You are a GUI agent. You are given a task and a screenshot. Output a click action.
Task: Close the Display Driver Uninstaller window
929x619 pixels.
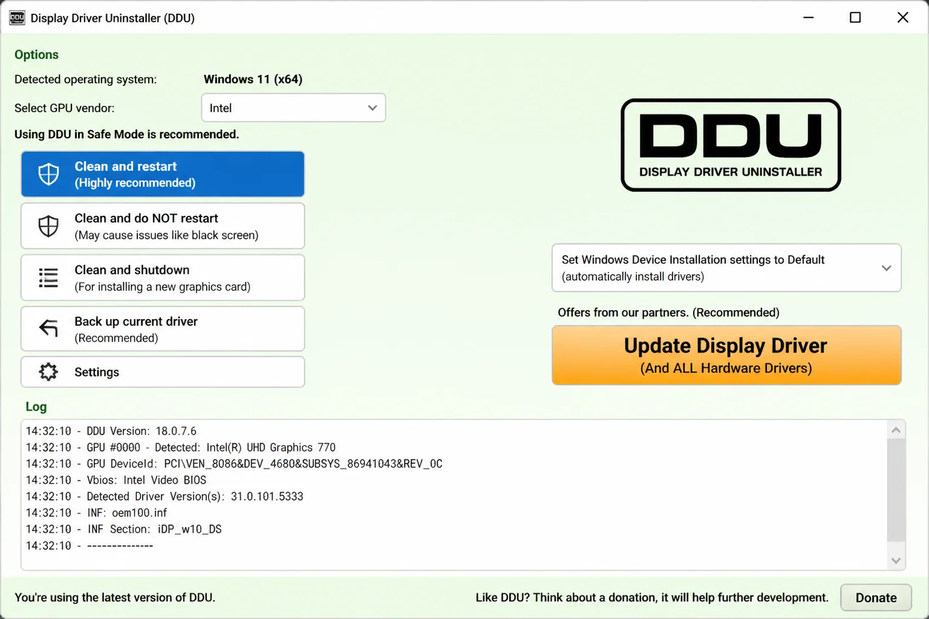pyautogui.click(x=902, y=18)
